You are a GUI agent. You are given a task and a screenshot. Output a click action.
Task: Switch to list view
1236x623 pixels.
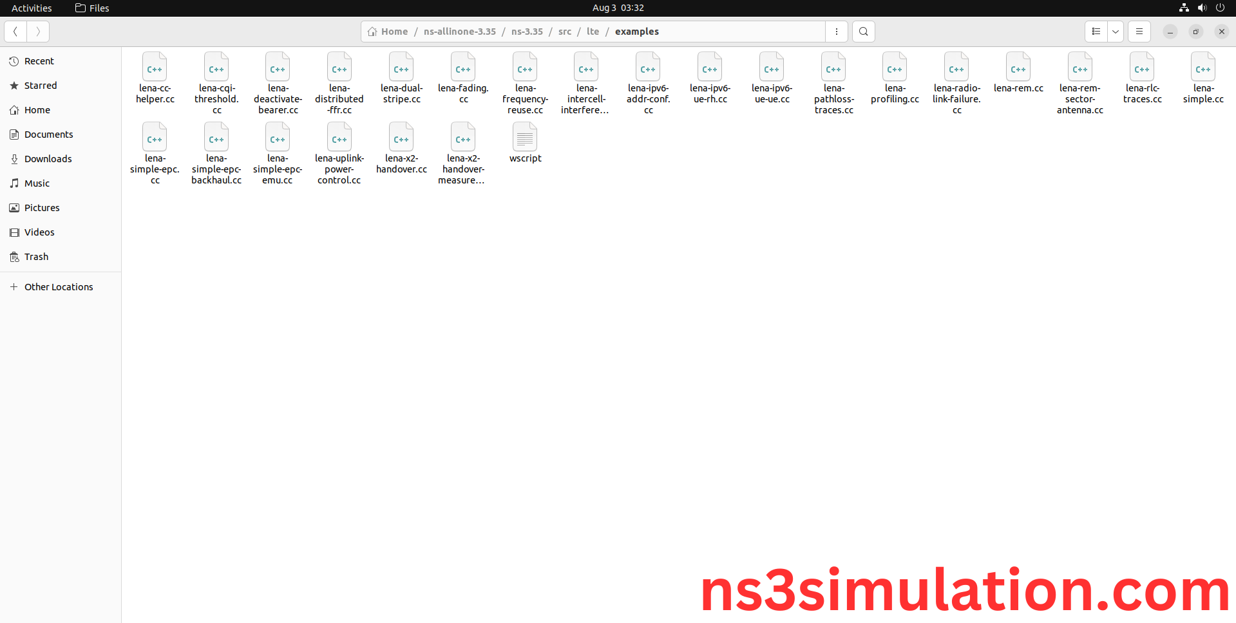pos(1096,32)
